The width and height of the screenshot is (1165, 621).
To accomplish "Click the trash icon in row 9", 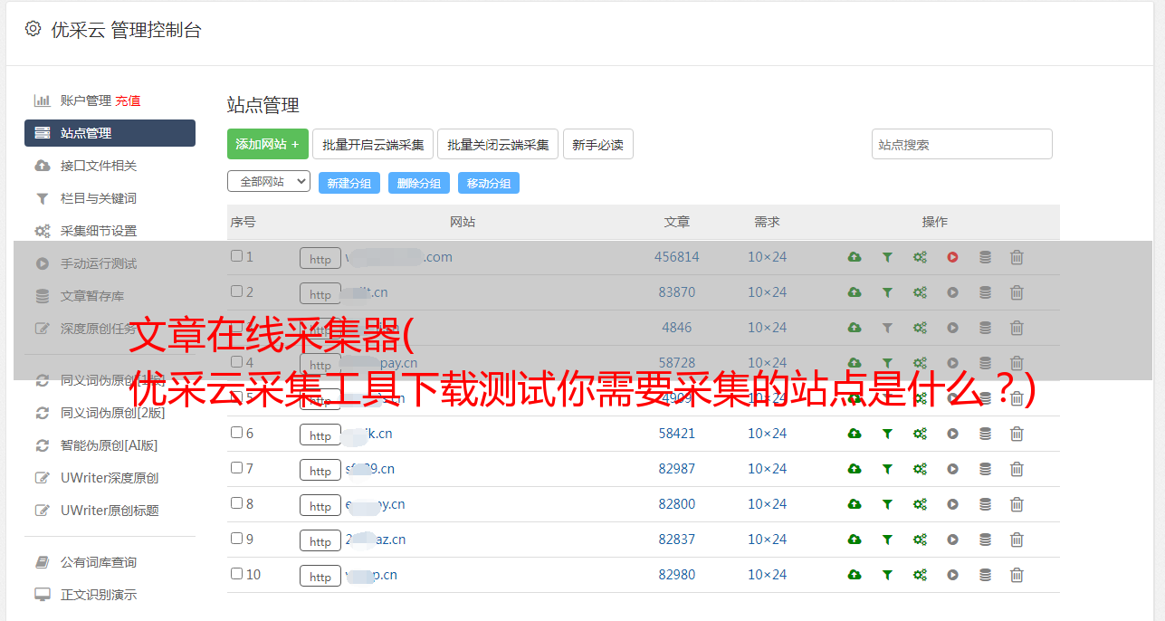I will coord(1017,540).
